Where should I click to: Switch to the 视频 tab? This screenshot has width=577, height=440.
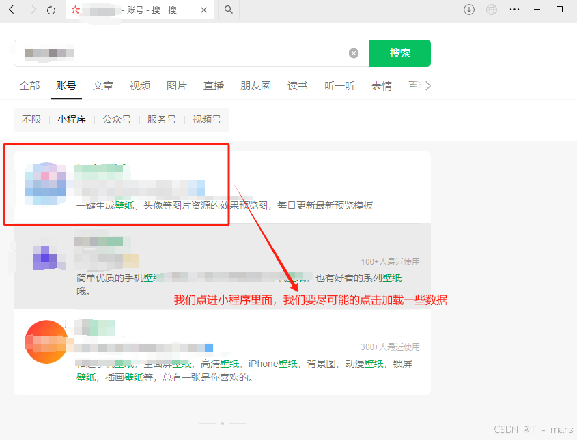click(x=140, y=86)
